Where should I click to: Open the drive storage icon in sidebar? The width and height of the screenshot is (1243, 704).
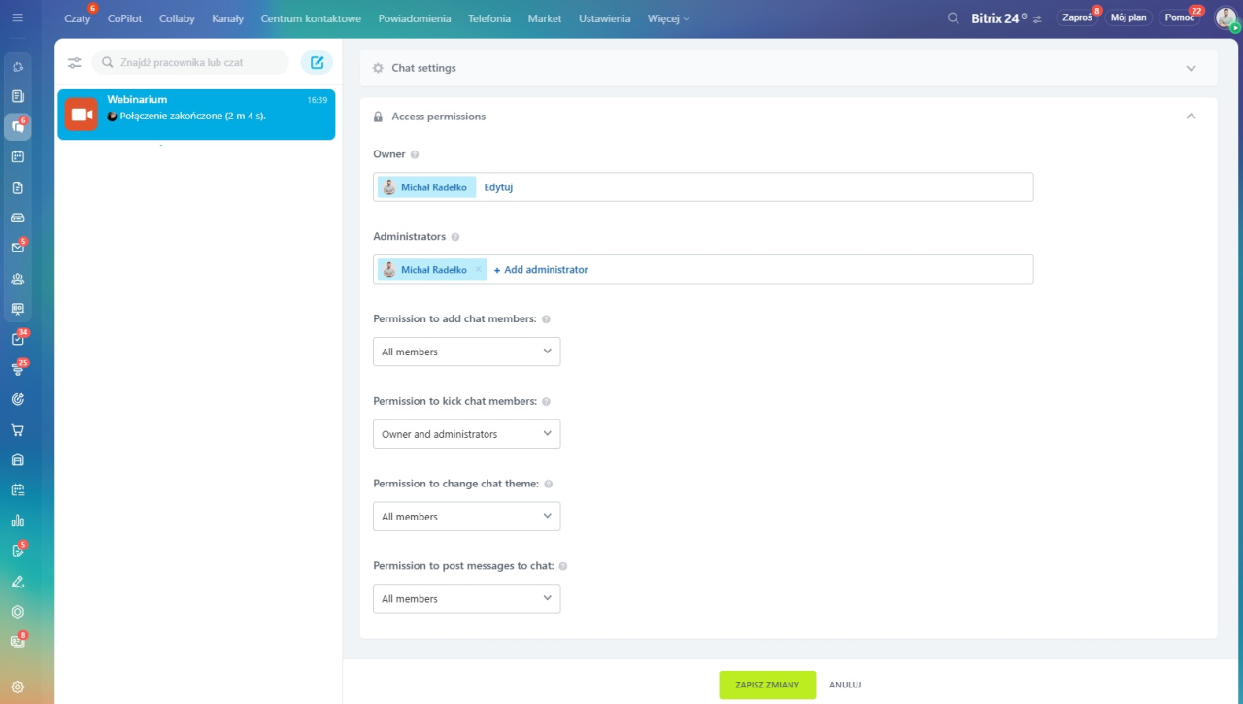tap(17, 218)
